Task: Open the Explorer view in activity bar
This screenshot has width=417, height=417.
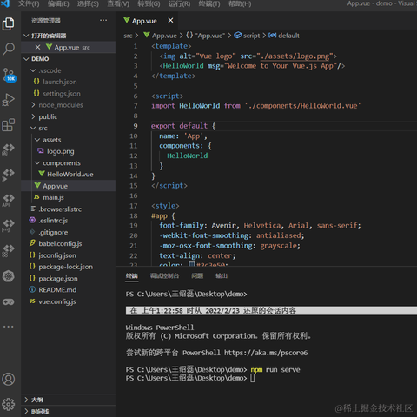Action: pos(9,23)
